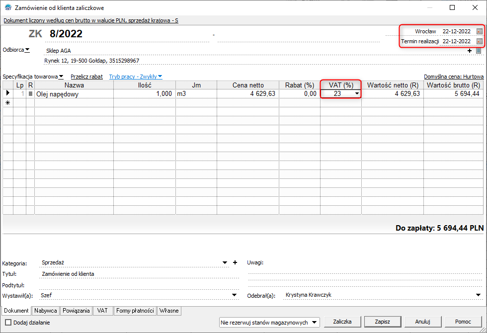Click the Rabat cell 0,00
487x333 pixels.
299,94
